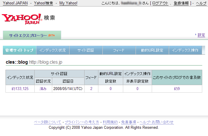Open the ヘルプ link at top right
The height and width of the screenshot is (136, 208).
[201, 3]
